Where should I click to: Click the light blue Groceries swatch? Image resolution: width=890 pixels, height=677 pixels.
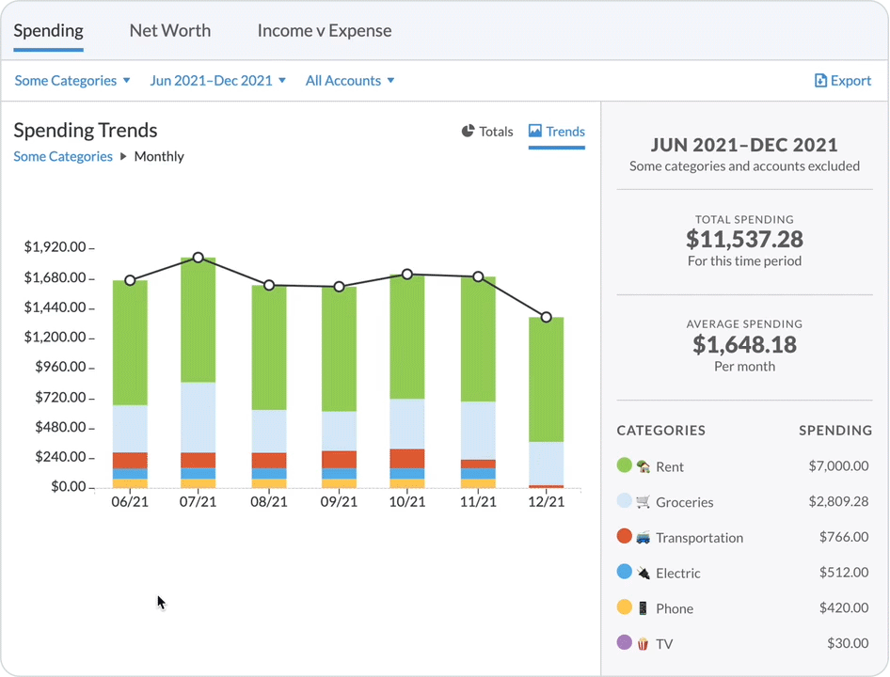[x=625, y=500]
